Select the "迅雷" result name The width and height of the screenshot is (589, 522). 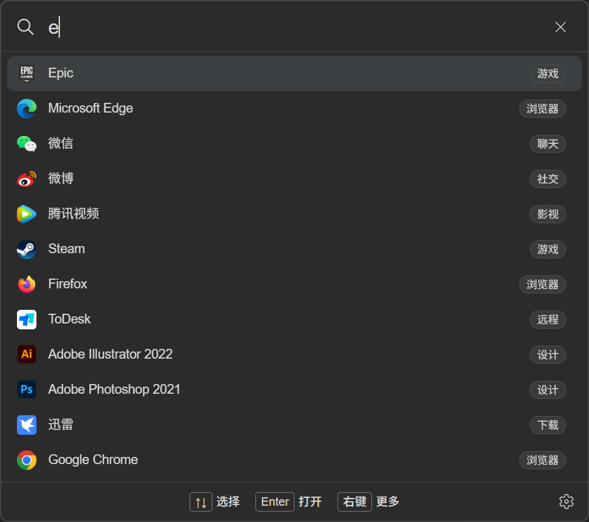tap(61, 424)
